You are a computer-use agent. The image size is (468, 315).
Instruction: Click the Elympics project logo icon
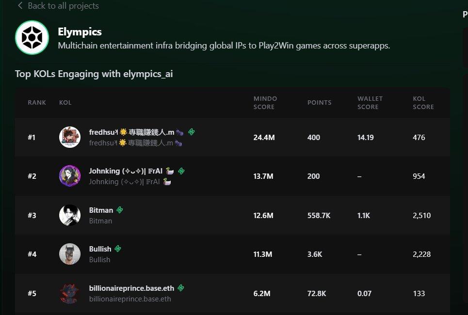pyautogui.click(x=32, y=38)
